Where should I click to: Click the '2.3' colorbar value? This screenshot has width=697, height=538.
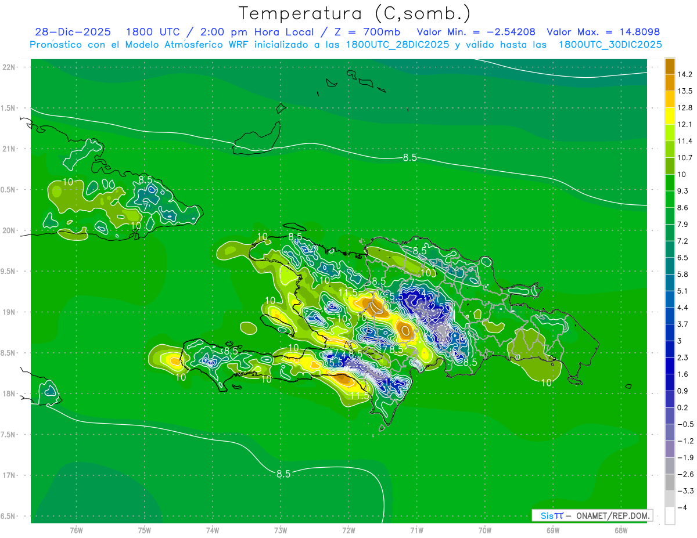(682, 358)
